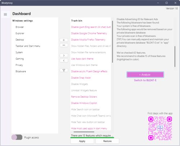Click the minus remove button

coord(64,45)
